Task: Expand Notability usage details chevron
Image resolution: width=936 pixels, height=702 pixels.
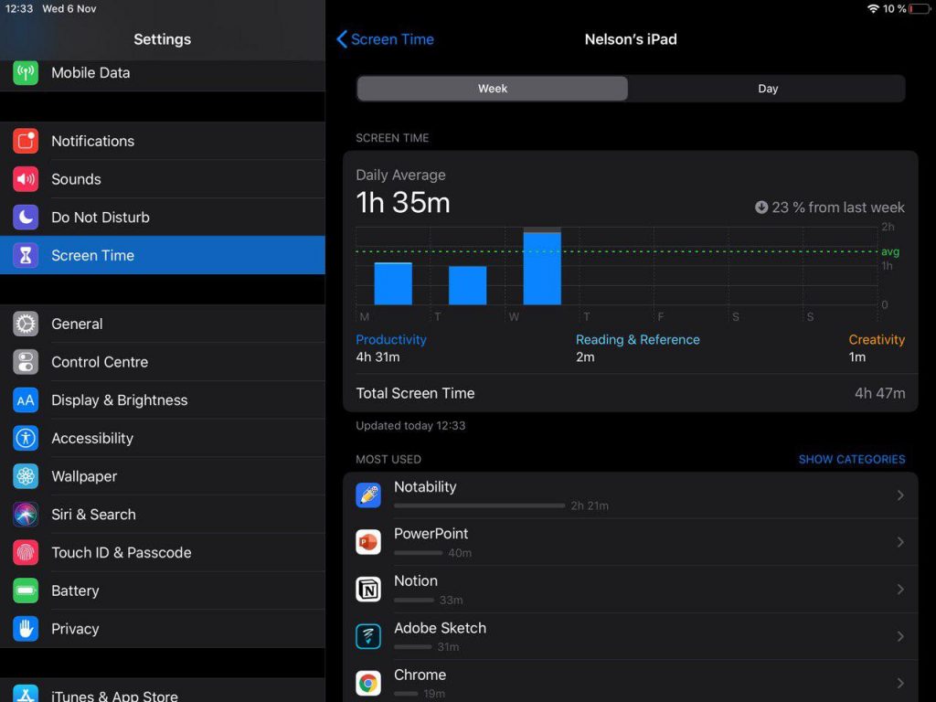Action: point(900,495)
